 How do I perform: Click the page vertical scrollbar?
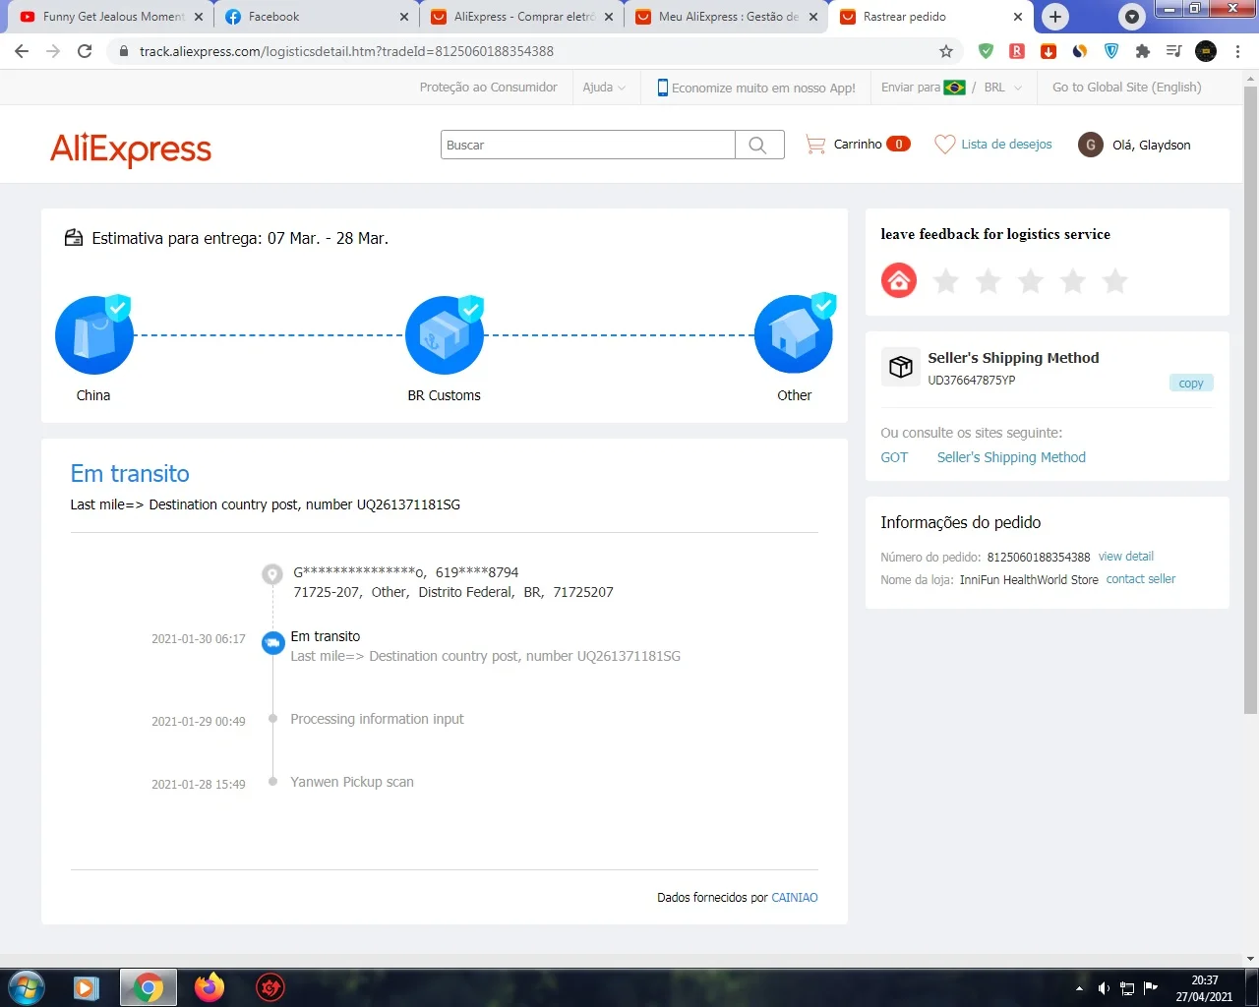click(x=1250, y=398)
